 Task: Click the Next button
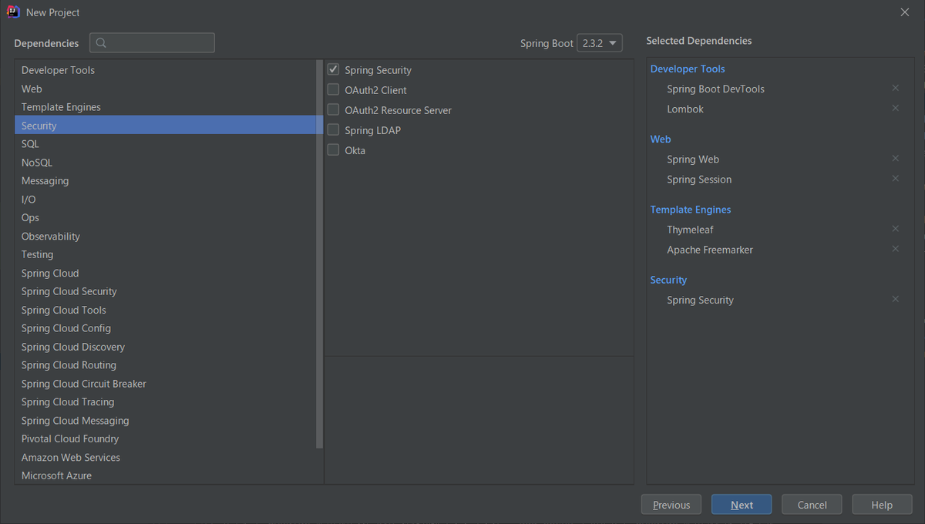point(742,505)
